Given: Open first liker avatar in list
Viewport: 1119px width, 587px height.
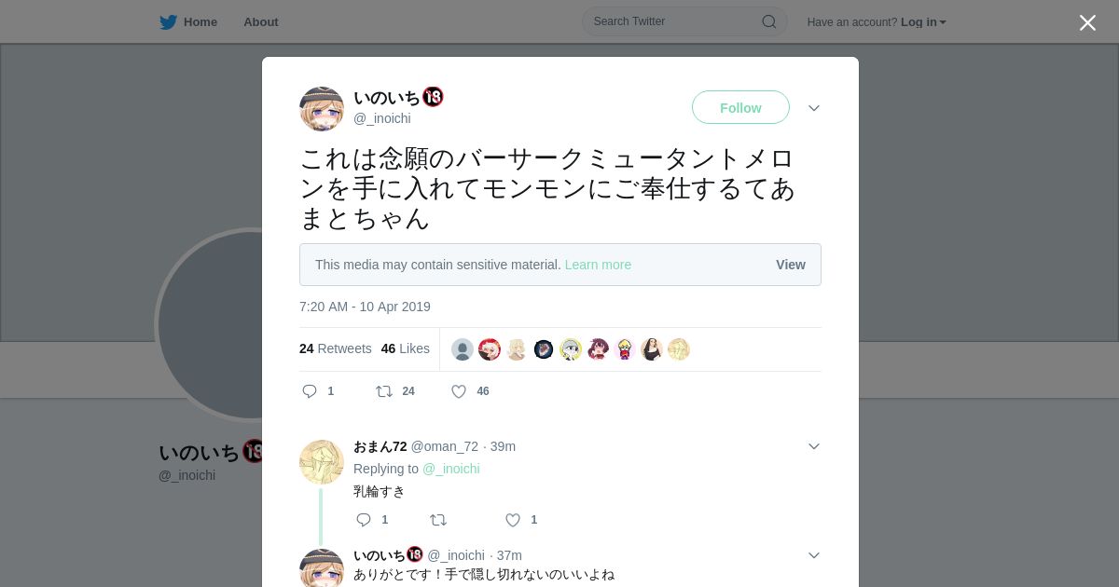Looking at the screenshot, I should 463,349.
